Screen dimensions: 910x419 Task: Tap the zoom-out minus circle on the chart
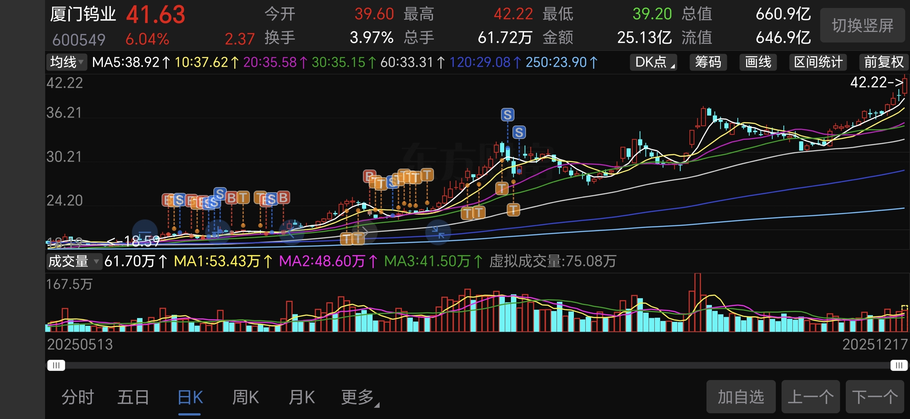click(x=144, y=232)
